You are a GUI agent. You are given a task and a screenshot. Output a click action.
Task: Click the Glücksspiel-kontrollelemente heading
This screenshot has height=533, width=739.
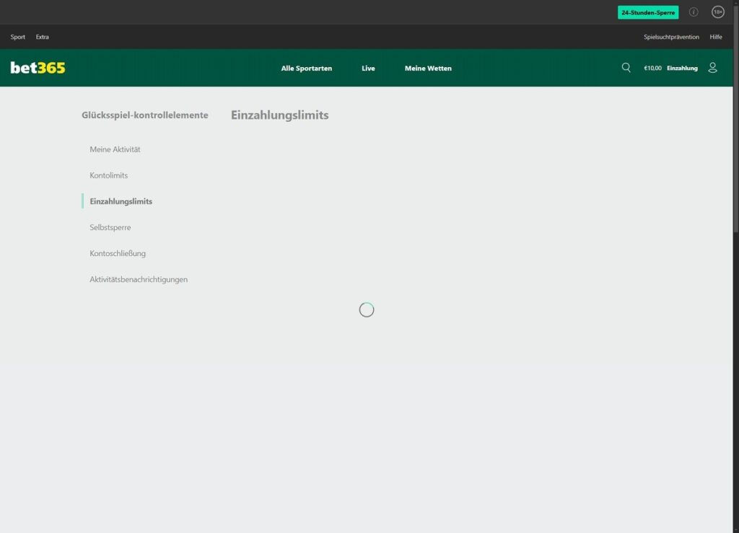144,115
